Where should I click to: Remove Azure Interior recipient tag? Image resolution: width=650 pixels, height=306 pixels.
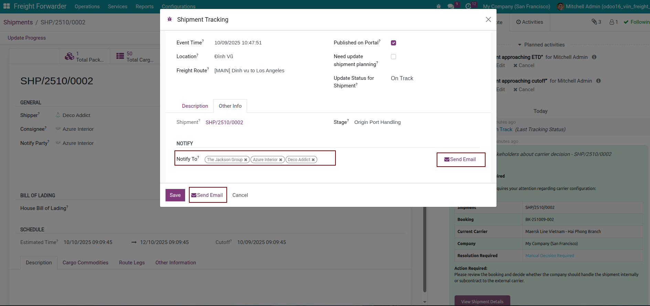coord(281,160)
